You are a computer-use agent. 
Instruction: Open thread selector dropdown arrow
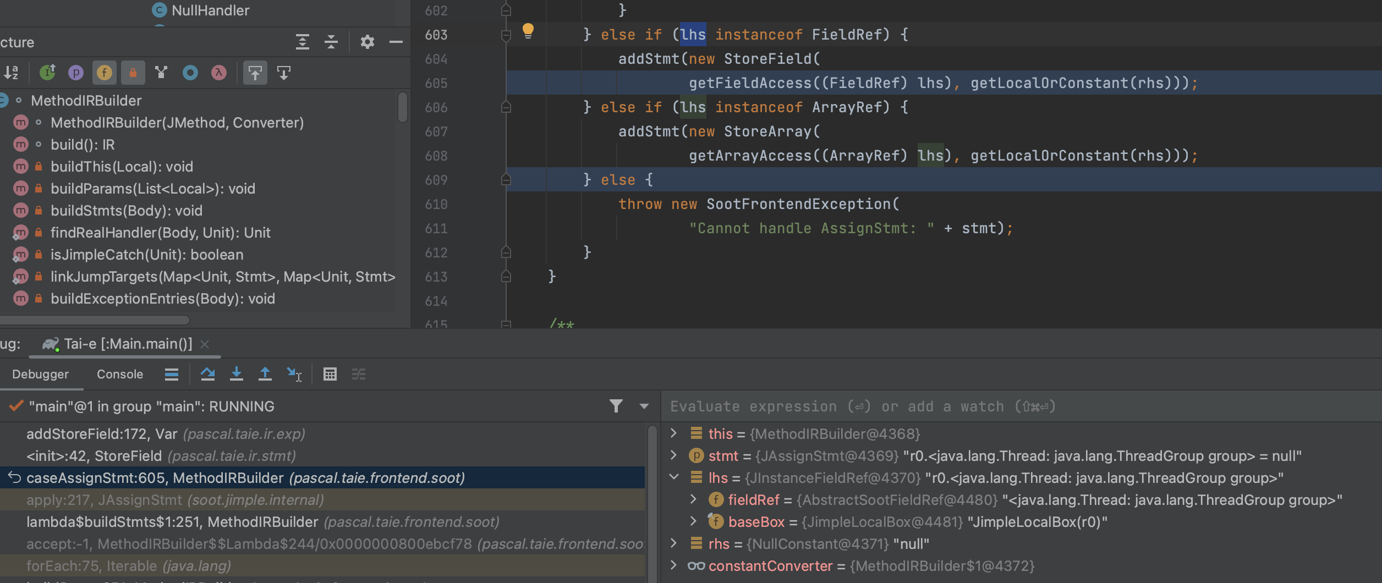[x=644, y=406]
